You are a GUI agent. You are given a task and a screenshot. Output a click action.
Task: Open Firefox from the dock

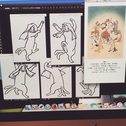coord(54,106)
